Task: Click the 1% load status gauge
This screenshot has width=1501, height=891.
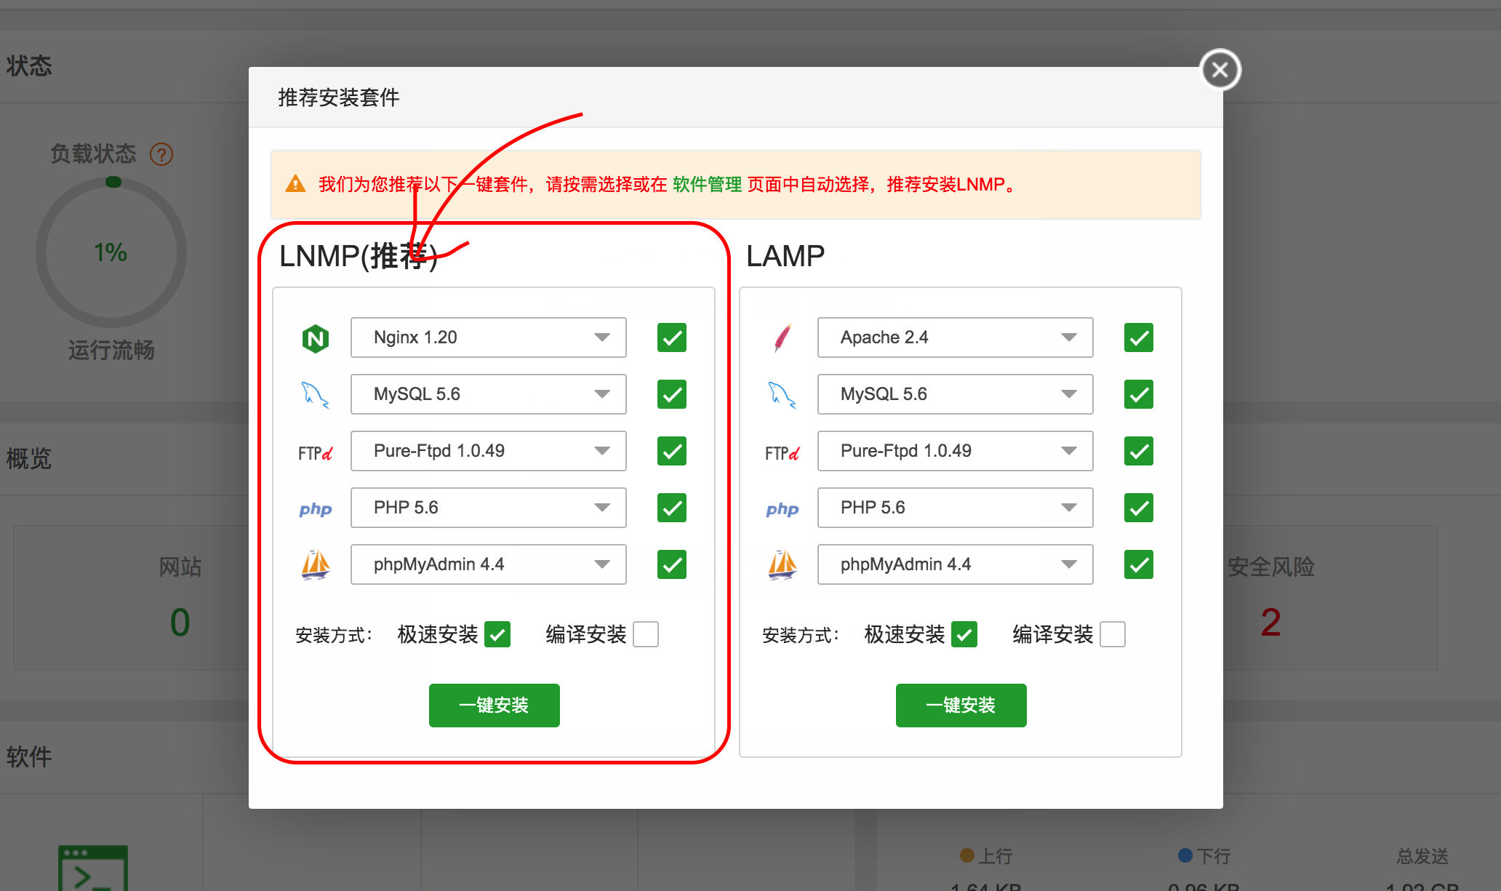Action: (111, 252)
